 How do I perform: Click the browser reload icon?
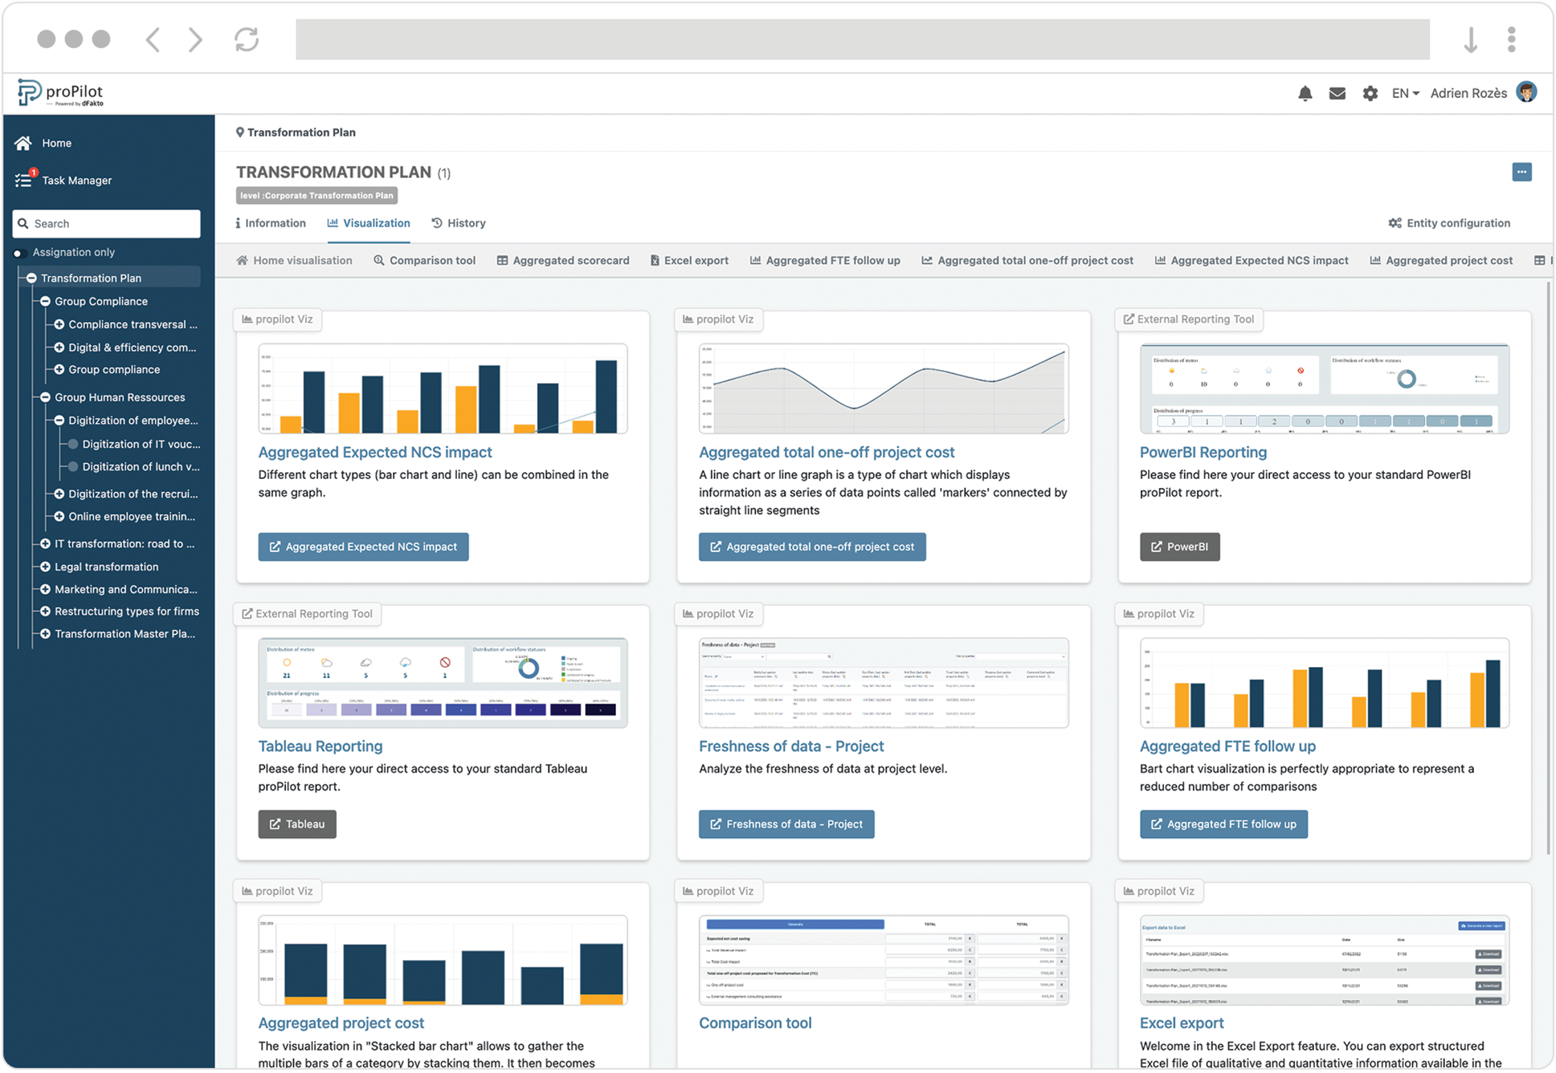246,39
